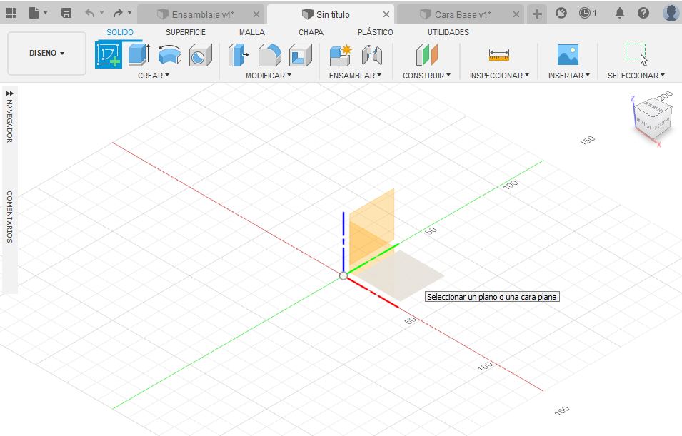Close the Ensamblaje v4* tab
Image resolution: width=682 pixels, height=436 pixels.
pyautogui.click(x=256, y=14)
